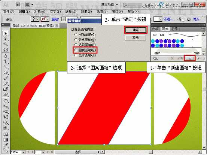This screenshot has width=207, height=155.
Task: Open the 对象(O) menu
Action: coord(40,12)
